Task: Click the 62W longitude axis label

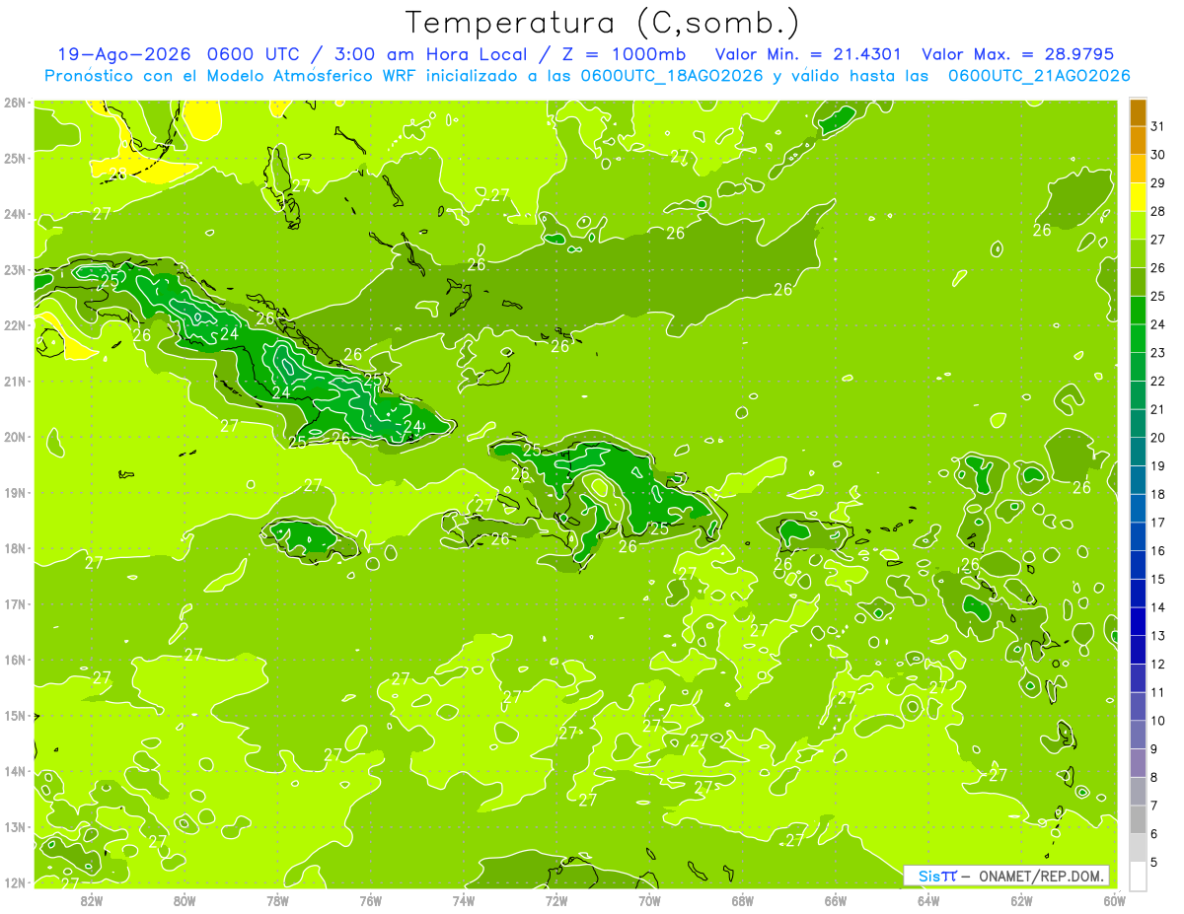Action: click(x=1021, y=900)
